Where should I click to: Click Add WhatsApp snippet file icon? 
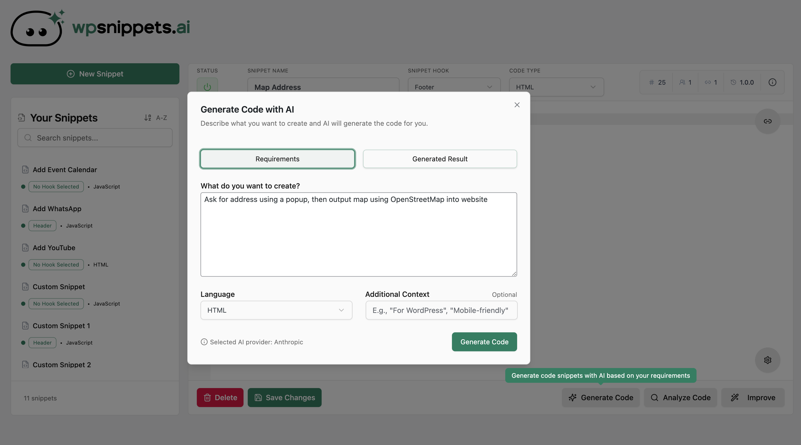coord(25,209)
